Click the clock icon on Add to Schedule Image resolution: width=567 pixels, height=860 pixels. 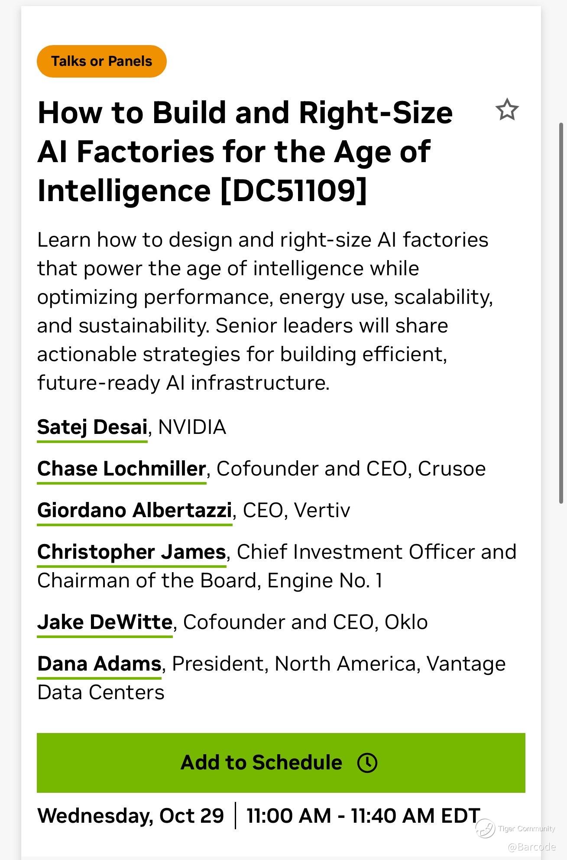(367, 762)
